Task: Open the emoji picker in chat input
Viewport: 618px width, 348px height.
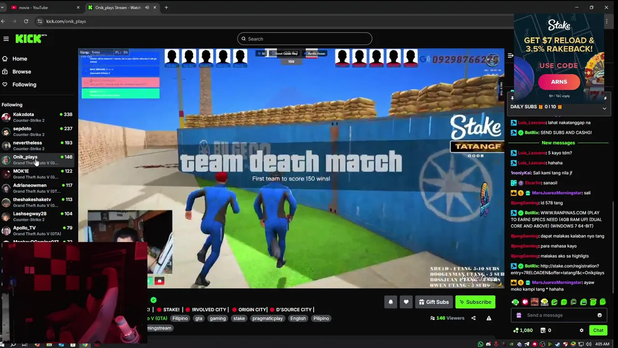Action: point(600,315)
